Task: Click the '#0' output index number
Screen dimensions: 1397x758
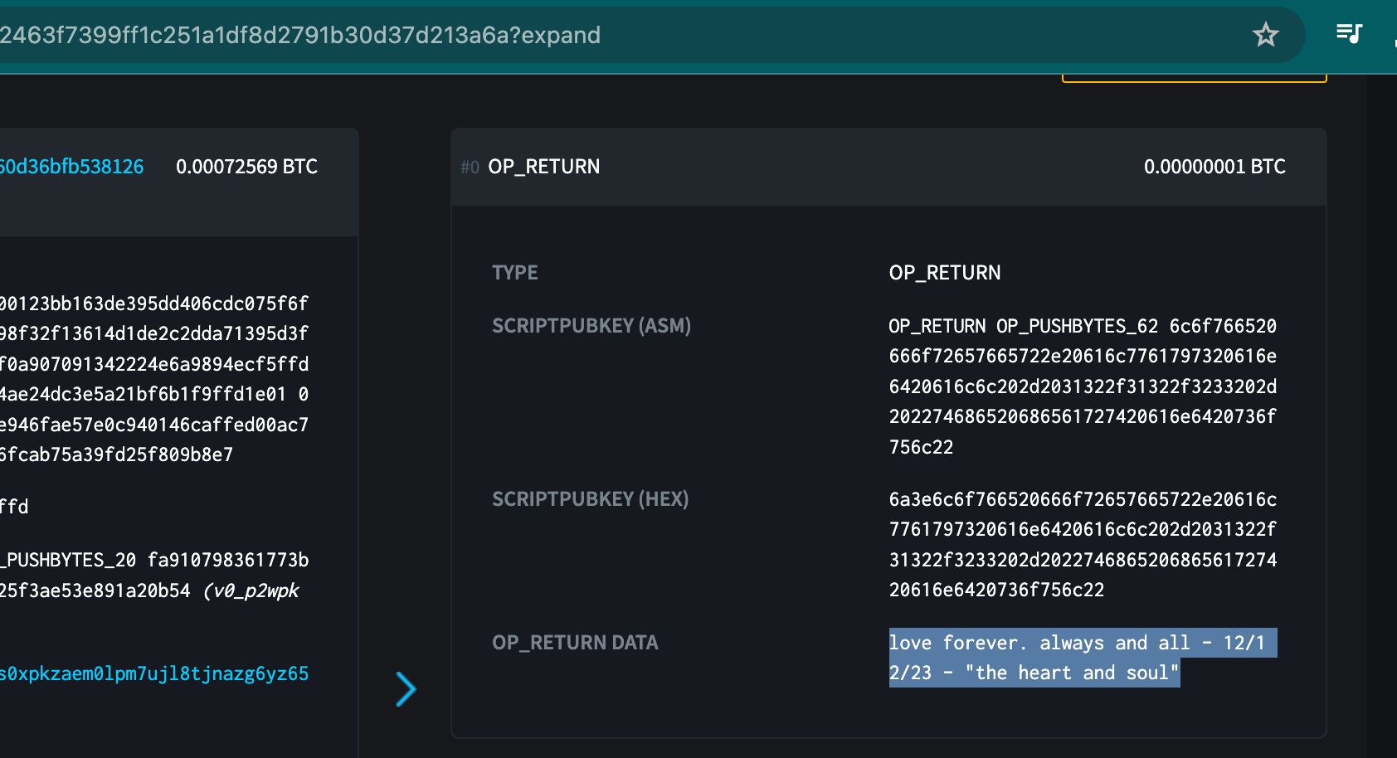Action: pos(470,168)
